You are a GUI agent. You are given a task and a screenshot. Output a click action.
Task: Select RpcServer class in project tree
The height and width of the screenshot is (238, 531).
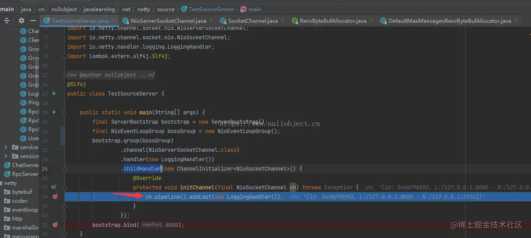(x=21, y=174)
